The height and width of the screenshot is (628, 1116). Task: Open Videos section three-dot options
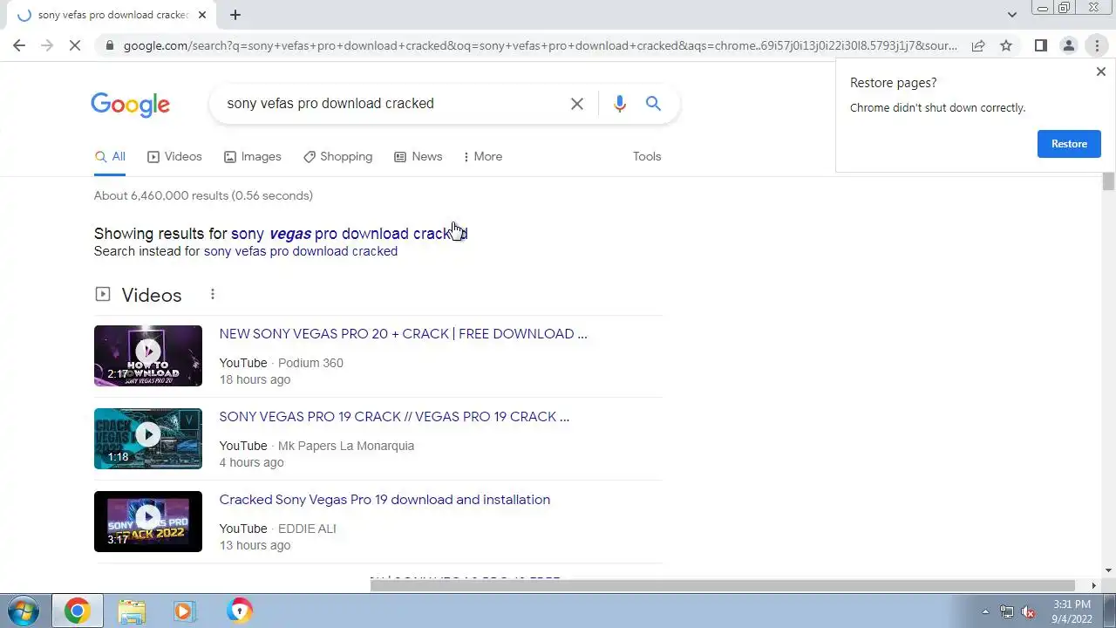click(x=212, y=295)
